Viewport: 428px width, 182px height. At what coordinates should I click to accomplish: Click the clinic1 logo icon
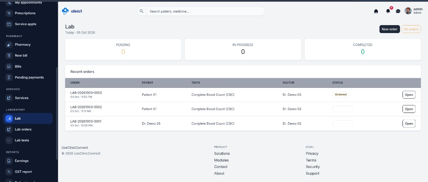[65, 11]
